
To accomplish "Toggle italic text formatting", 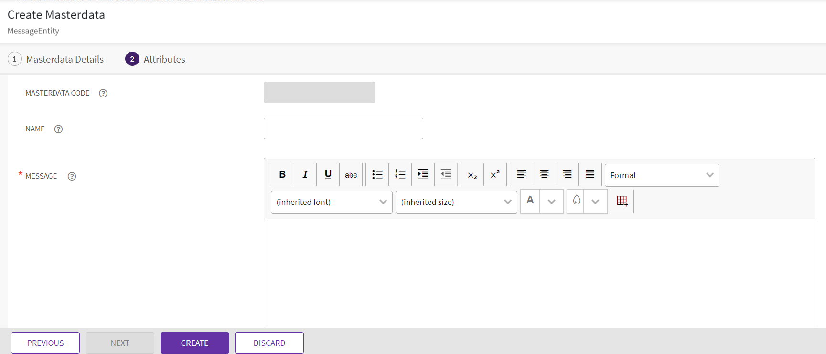I will coord(305,175).
